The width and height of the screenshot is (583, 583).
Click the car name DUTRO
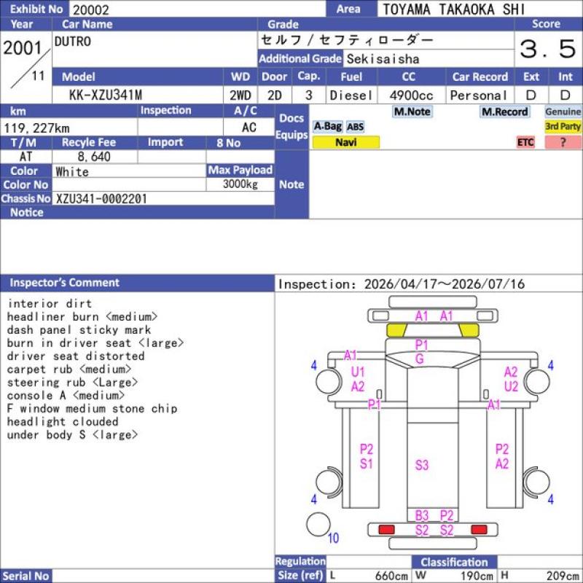(72, 42)
